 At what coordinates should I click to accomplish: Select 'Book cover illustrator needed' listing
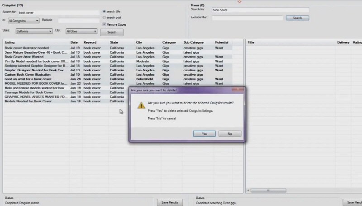click(27, 48)
